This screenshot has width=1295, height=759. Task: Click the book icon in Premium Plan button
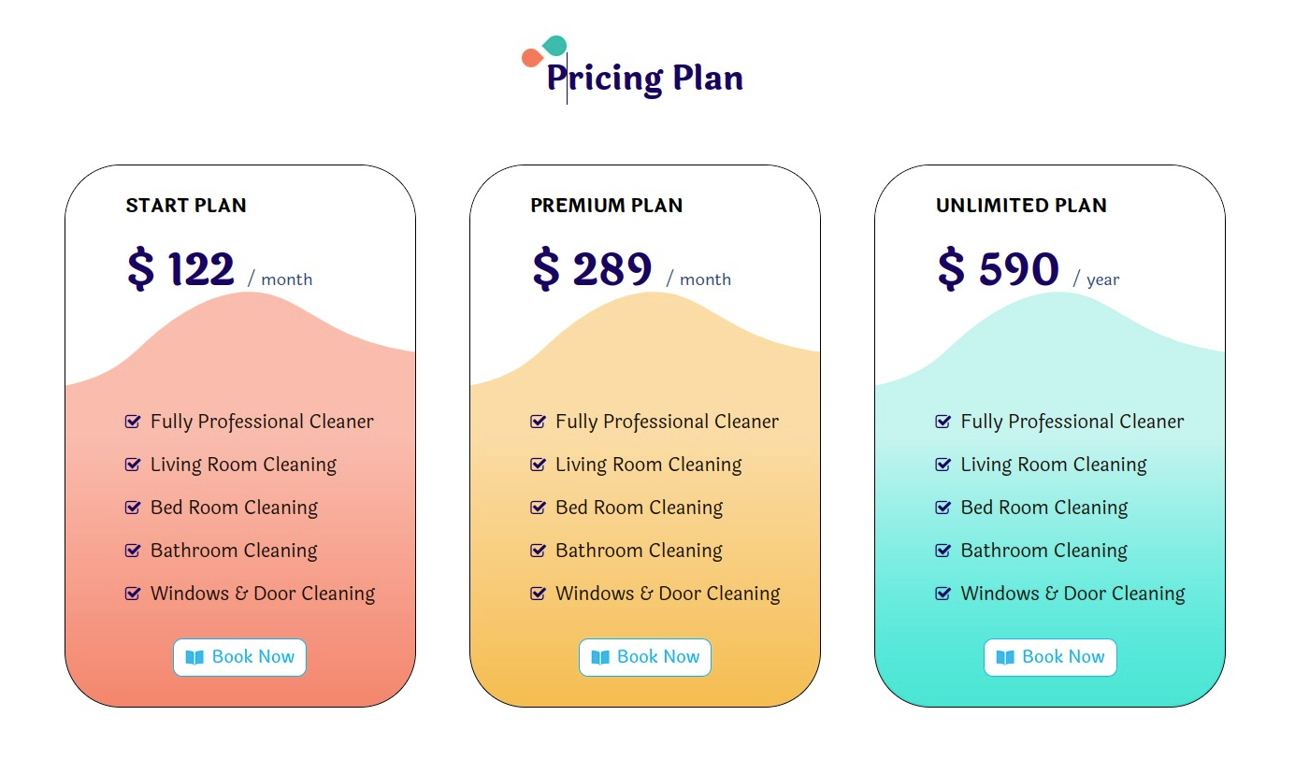pyautogui.click(x=600, y=657)
